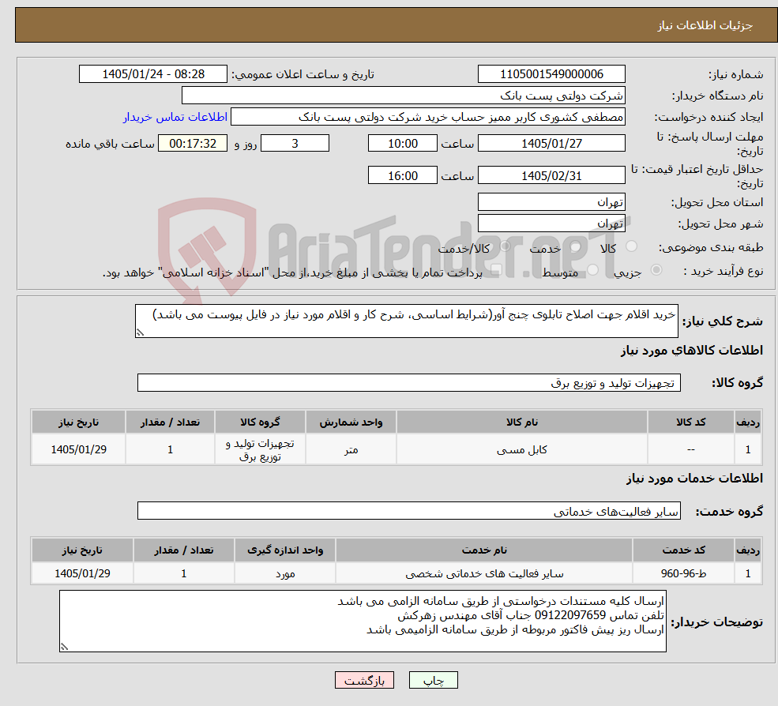This screenshot has width=778, height=706.
Task: Click the announcement date field 1405/01/24 - 08:28
Action: pos(152,74)
